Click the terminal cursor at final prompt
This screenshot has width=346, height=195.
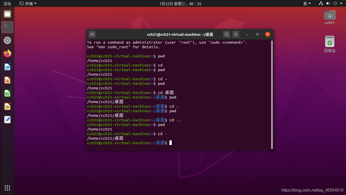pyautogui.click(x=170, y=143)
